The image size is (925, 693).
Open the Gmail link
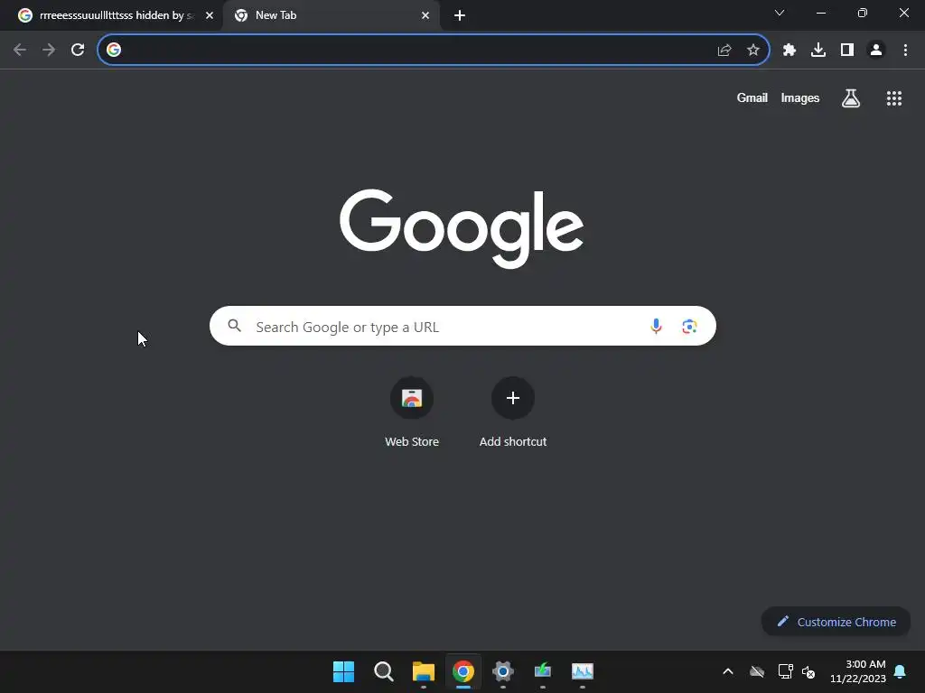(x=752, y=97)
